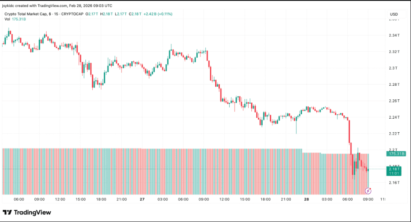Select the Vol indicator legend label
Viewport: 411px width, 222px height.
click(6, 19)
